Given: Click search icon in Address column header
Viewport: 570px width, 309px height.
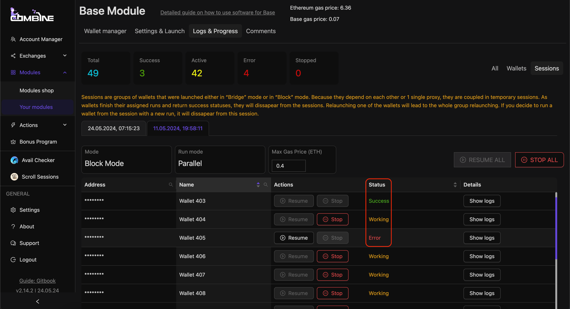Looking at the screenshot, I should click(x=171, y=185).
